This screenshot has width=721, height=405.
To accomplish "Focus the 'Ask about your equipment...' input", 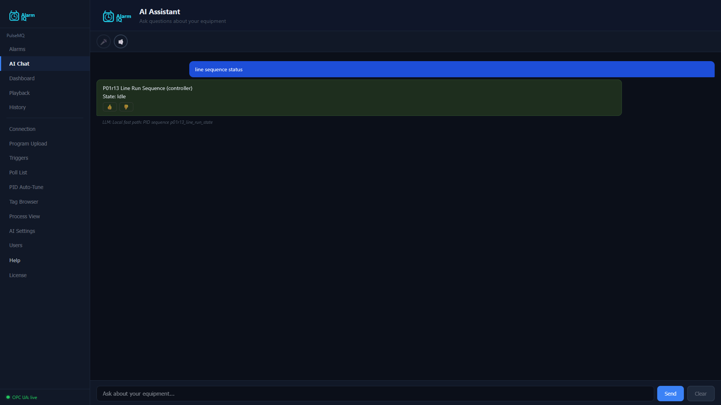I will tap(375, 394).
